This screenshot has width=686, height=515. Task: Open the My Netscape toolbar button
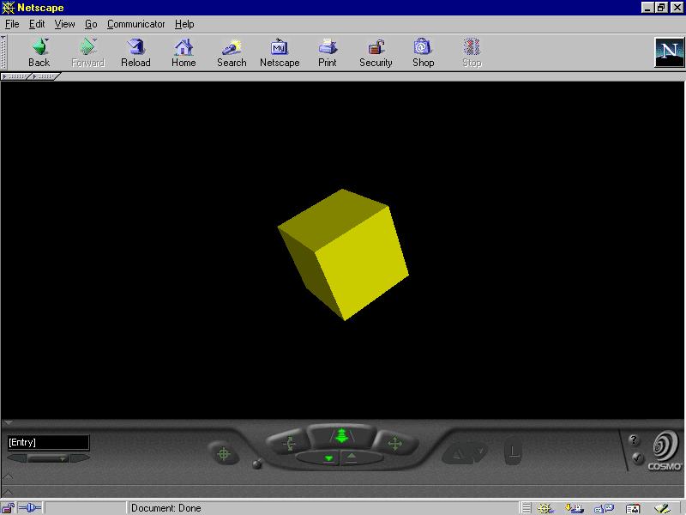280,53
